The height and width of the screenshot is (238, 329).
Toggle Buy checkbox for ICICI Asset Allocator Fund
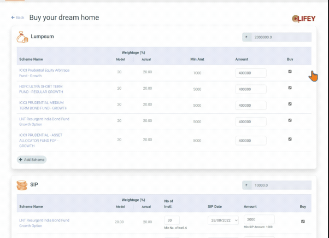pos(290,139)
